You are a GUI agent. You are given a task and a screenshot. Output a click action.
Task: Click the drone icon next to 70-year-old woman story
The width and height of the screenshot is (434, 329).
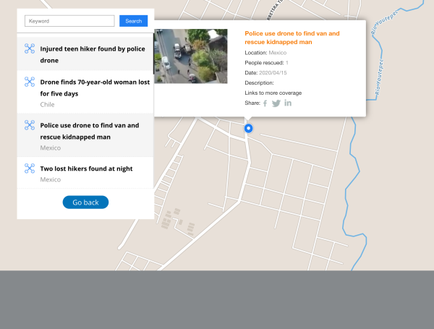click(30, 82)
